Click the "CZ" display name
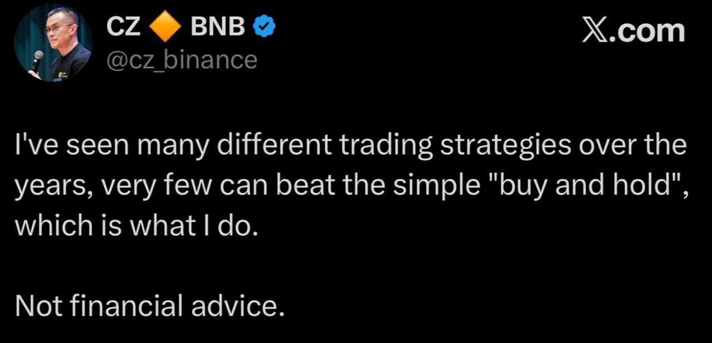Screen dimensions: 712x343 click(123, 27)
